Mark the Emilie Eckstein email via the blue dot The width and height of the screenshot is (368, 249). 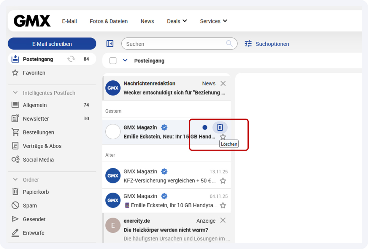205,127
